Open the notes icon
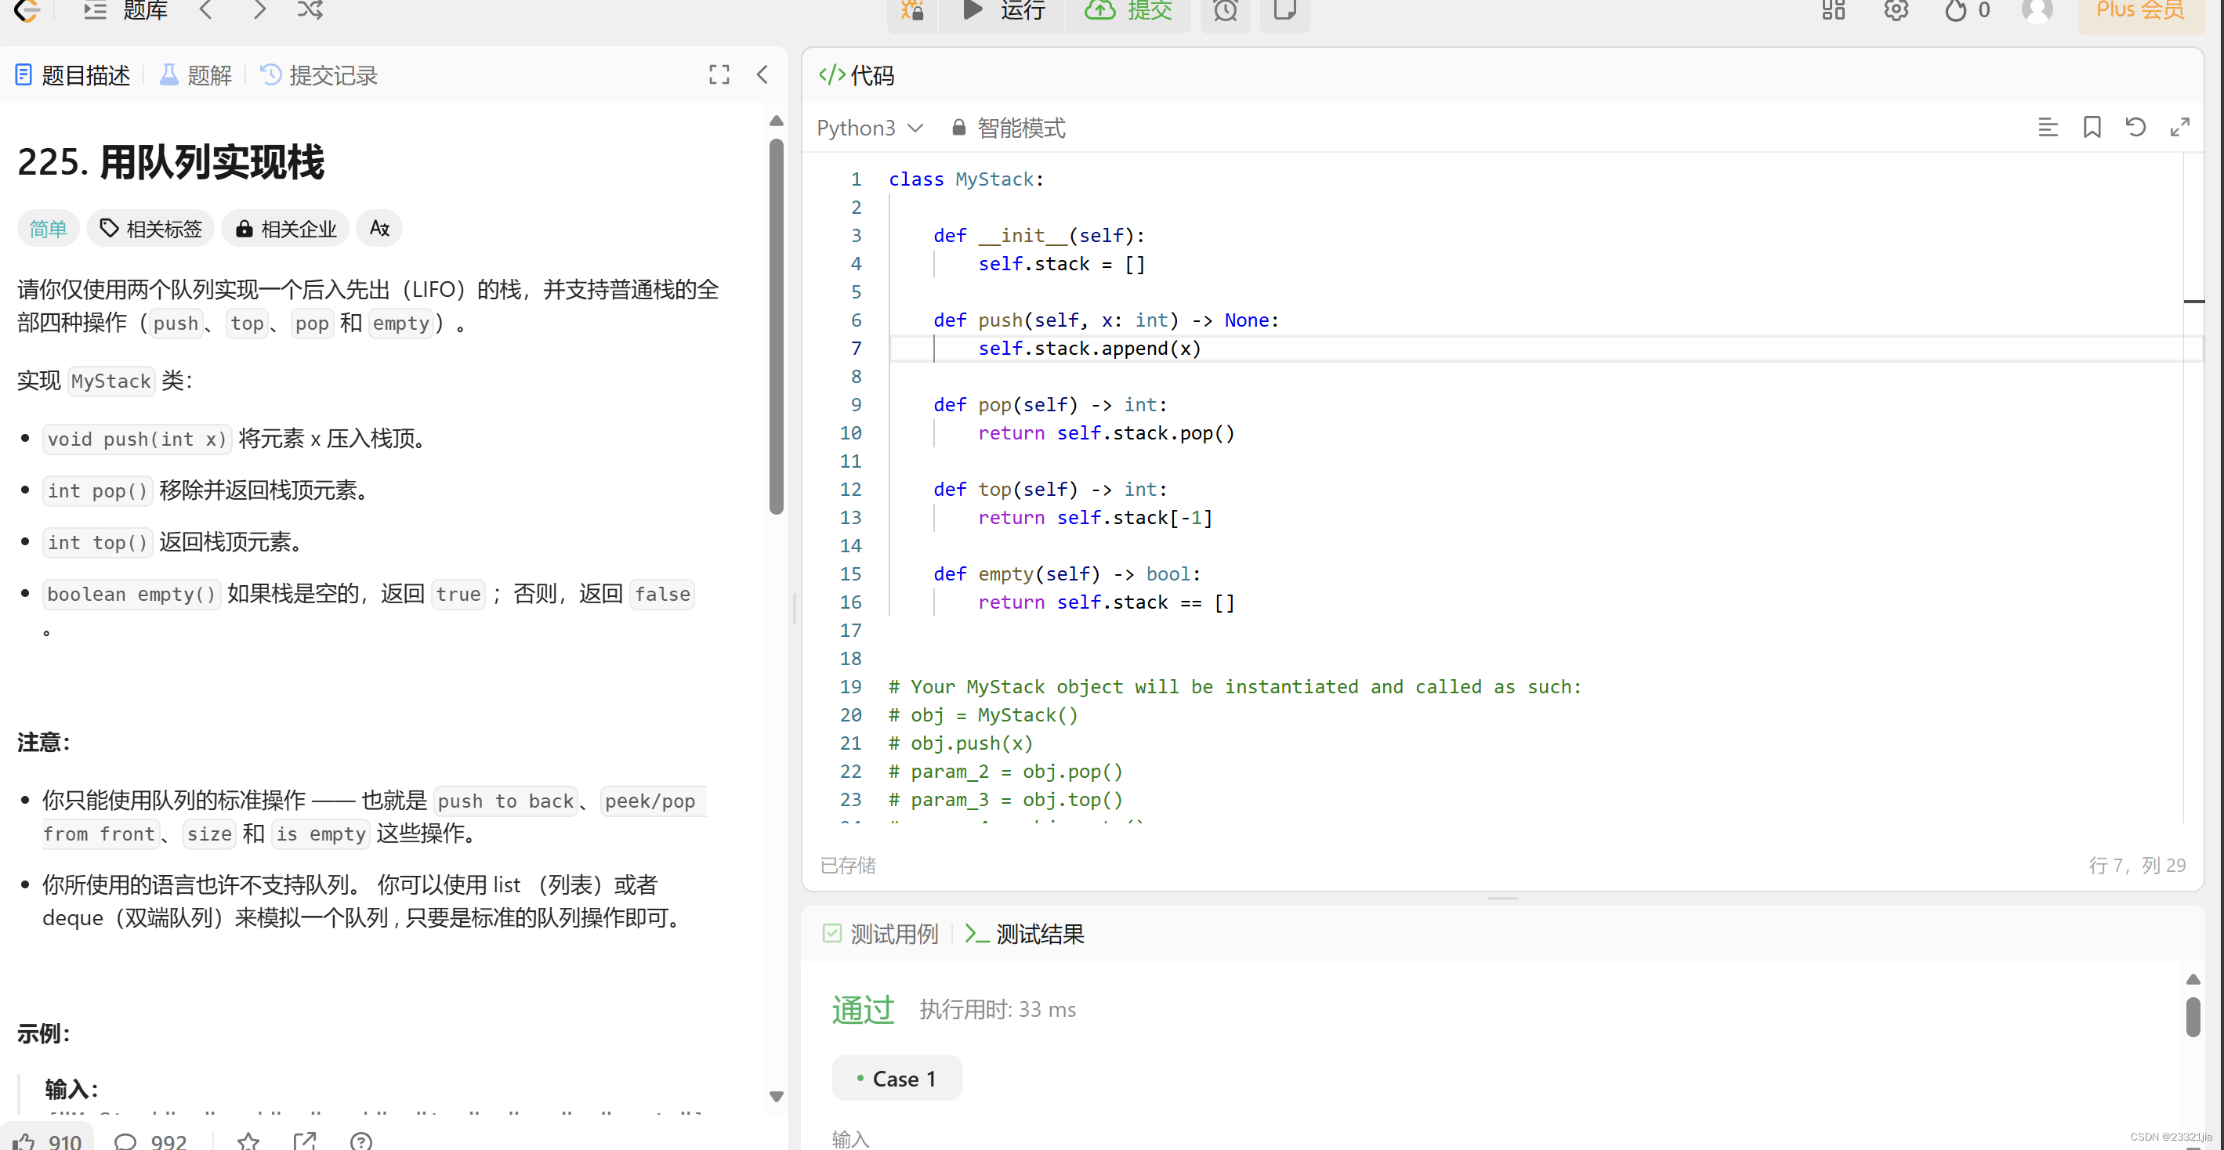The image size is (2224, 1150). point(1284,10)
